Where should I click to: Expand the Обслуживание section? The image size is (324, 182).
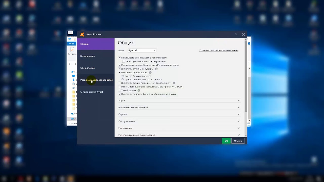(x=179, y=121)
